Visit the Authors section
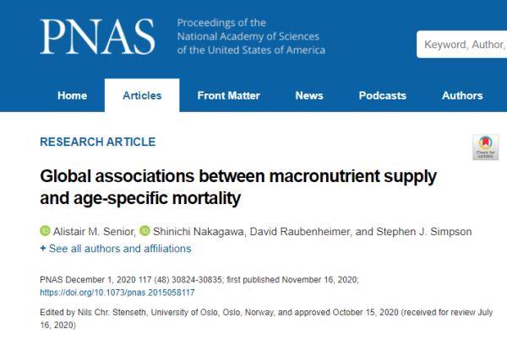The image size is (507, 338). coord(462,95)
